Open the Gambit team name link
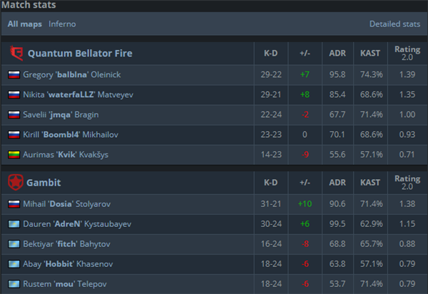 pyautogui.click(x=44, y=183)
